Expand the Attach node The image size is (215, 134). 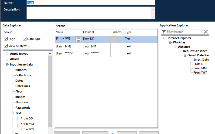point(7,59)
